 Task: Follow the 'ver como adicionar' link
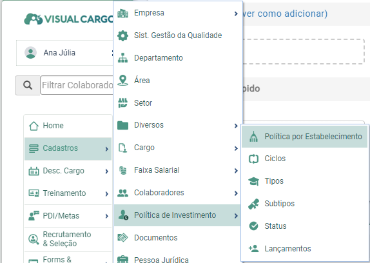click(x=285, y=14)
